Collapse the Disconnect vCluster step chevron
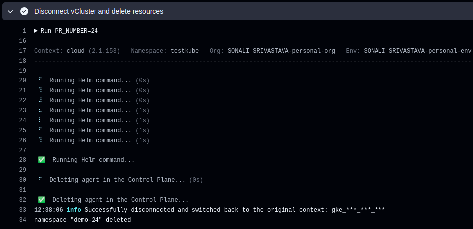473x229 pixels. click(10, 12)
